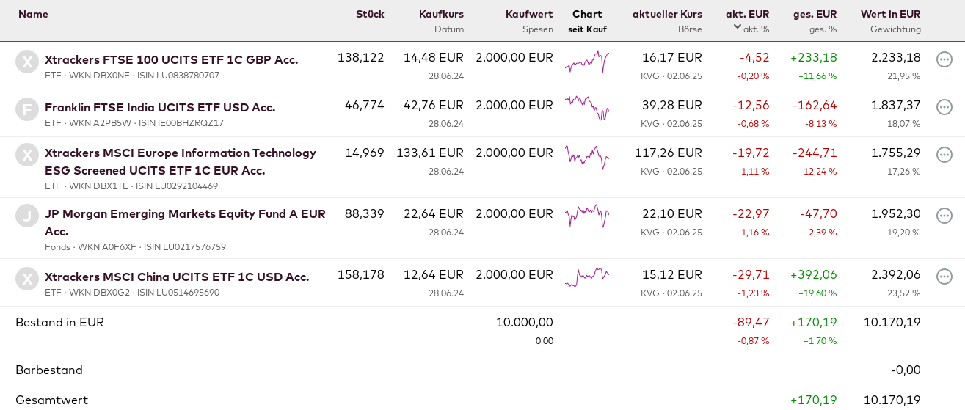View sparkline chart for Xtrackers FTSE 100

coord(587,62)
